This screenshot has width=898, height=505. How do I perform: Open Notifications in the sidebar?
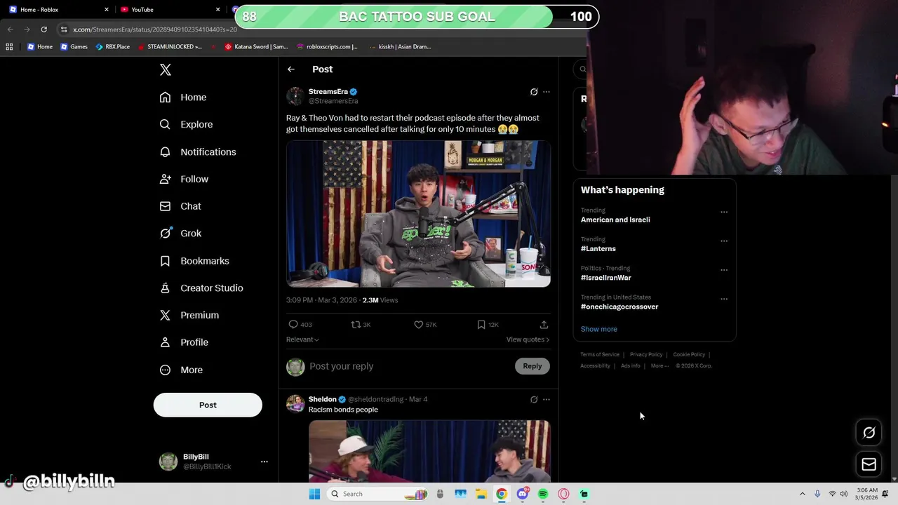point(198,151)
